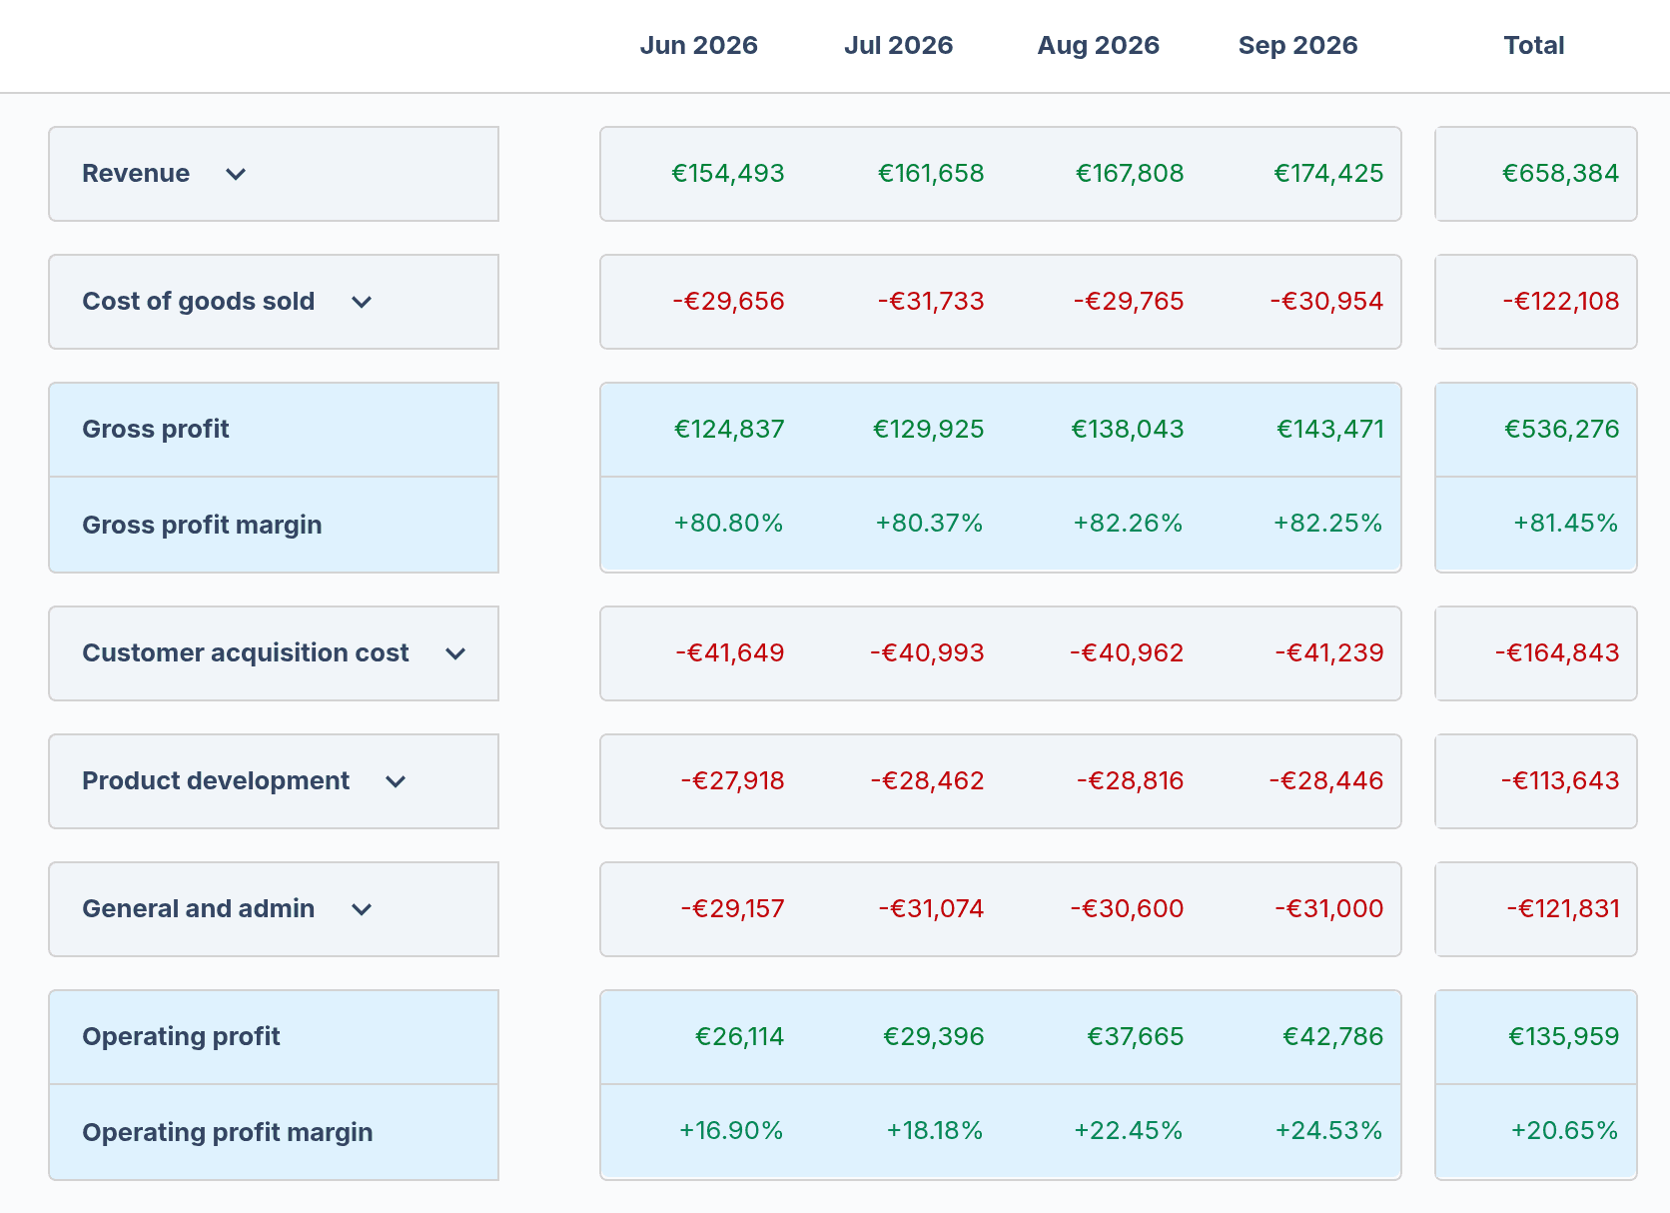This screenshot has width=1670, height=1213.
Task: Click product development value -€27,918
Action: [732, 780]
